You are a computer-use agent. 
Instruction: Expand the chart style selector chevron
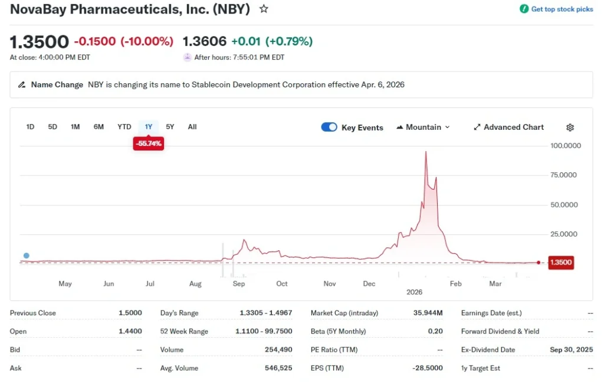point(447,128)
